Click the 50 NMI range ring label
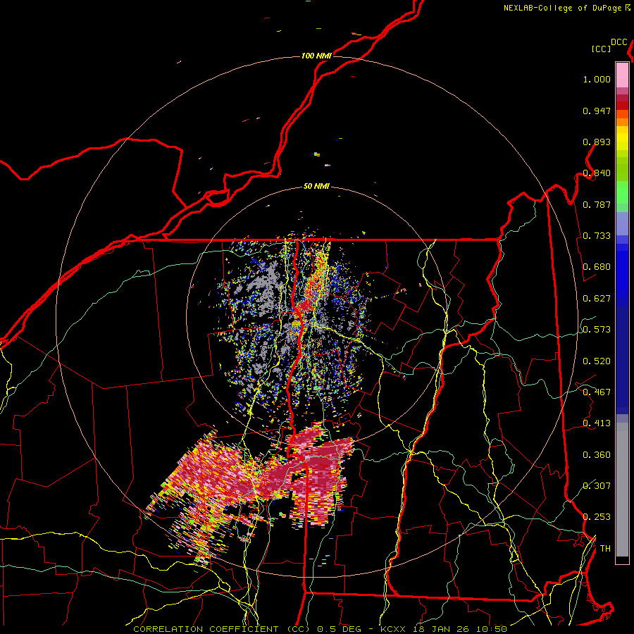The image size is (634, 634). (x=316, y=187)
